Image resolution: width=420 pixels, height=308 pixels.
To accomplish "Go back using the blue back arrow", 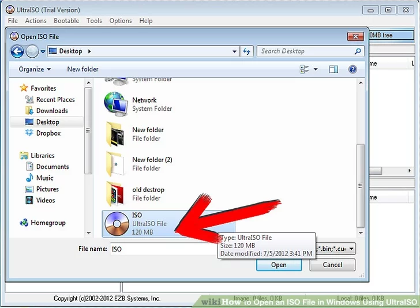I will (17, 51).
